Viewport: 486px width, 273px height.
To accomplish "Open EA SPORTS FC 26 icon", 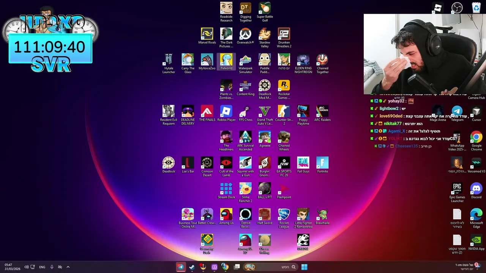I will pyautogui.click(x=284, y=167).
